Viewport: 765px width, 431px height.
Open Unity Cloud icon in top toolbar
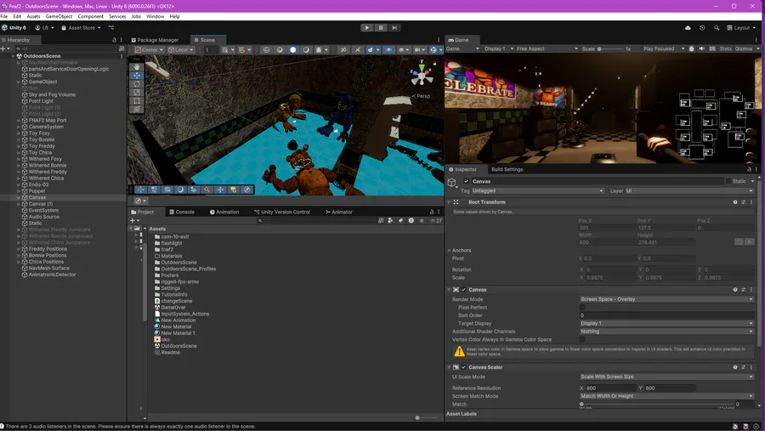[688, 28]
